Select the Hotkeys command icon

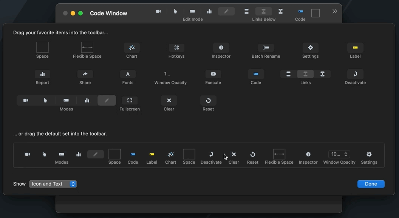click(176, 48)
